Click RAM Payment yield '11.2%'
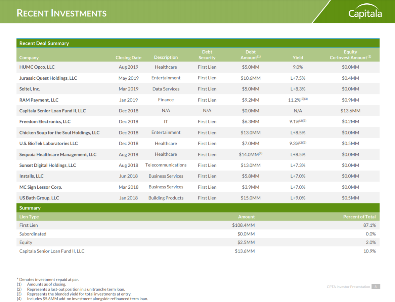Image resolution: width=395 pixels, height=302 pixels. pyautogui.click(x=298, y=100)
